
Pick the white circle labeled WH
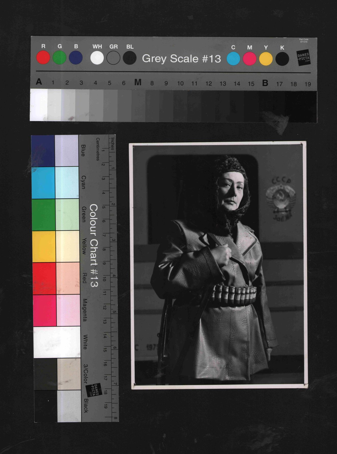pos(97,58)
